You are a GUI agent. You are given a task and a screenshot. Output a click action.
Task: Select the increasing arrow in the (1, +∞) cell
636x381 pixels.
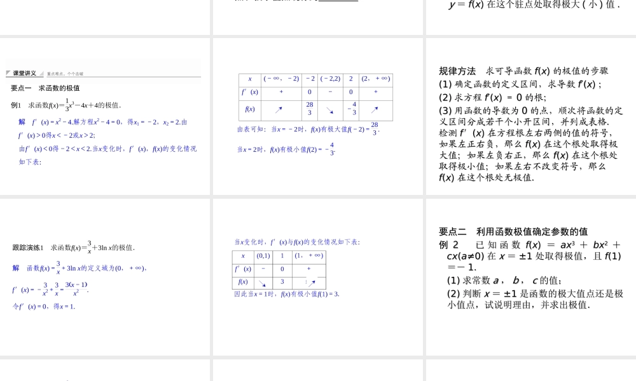(x=312, y=283)
